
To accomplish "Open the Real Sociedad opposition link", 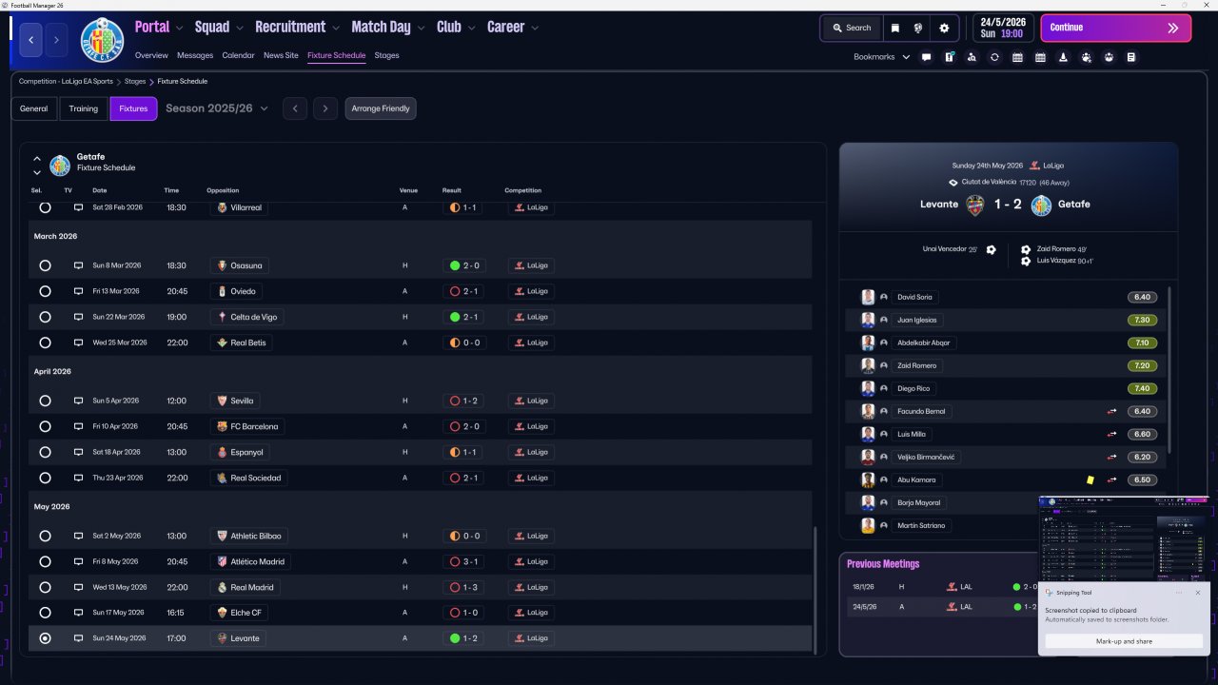I will (x=249, y=478).
